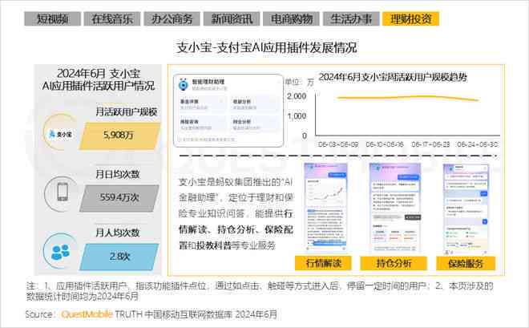Click the label 月人均次数
Screen dimensions: 529x328
(117, 233)
